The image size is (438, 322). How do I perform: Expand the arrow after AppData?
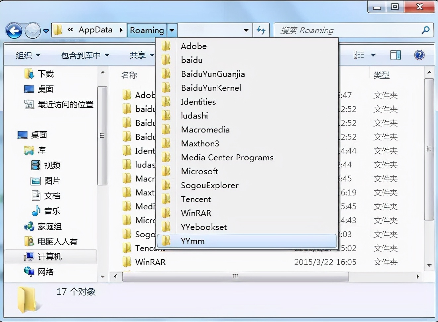tap(121, 30)
